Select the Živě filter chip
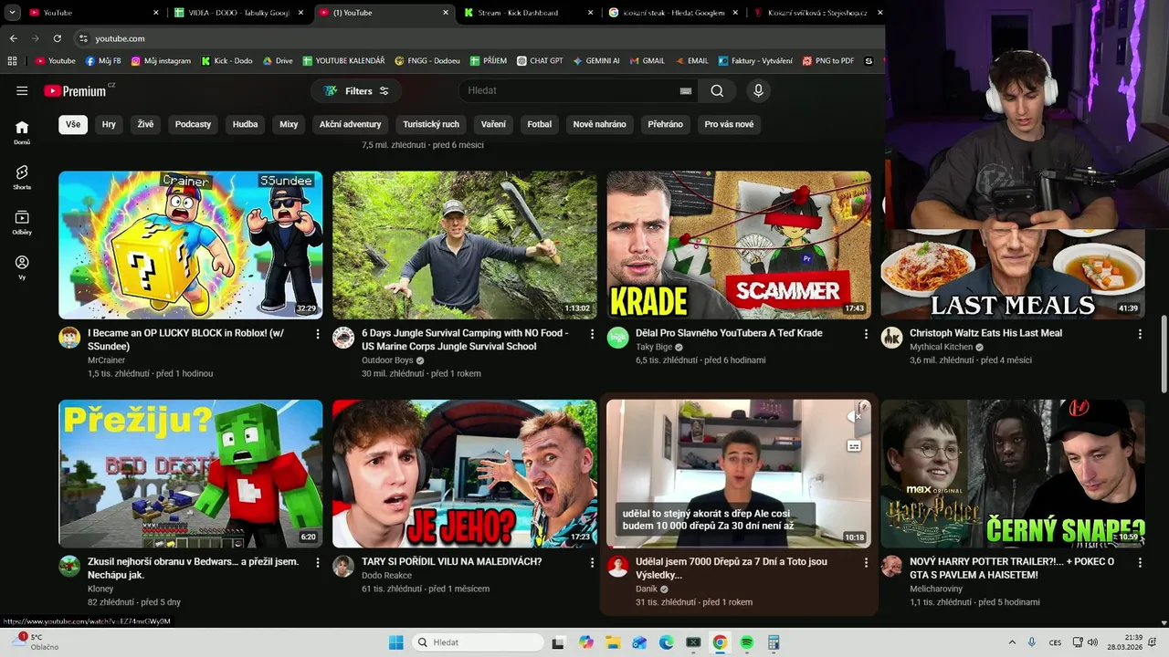Screen dimensions: 1169x657 point(145,124)
